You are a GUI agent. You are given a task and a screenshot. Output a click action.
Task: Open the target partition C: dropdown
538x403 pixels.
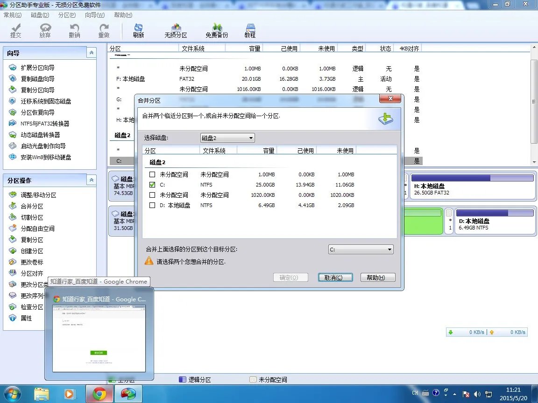coord(361,250)
